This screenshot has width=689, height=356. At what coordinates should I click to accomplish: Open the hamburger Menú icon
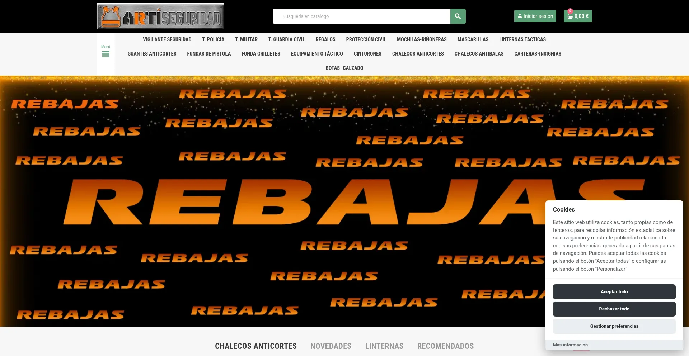[106, 54]
